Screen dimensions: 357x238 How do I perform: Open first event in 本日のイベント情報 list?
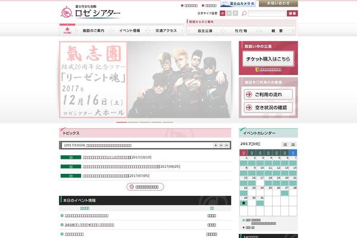coord(86,215)
